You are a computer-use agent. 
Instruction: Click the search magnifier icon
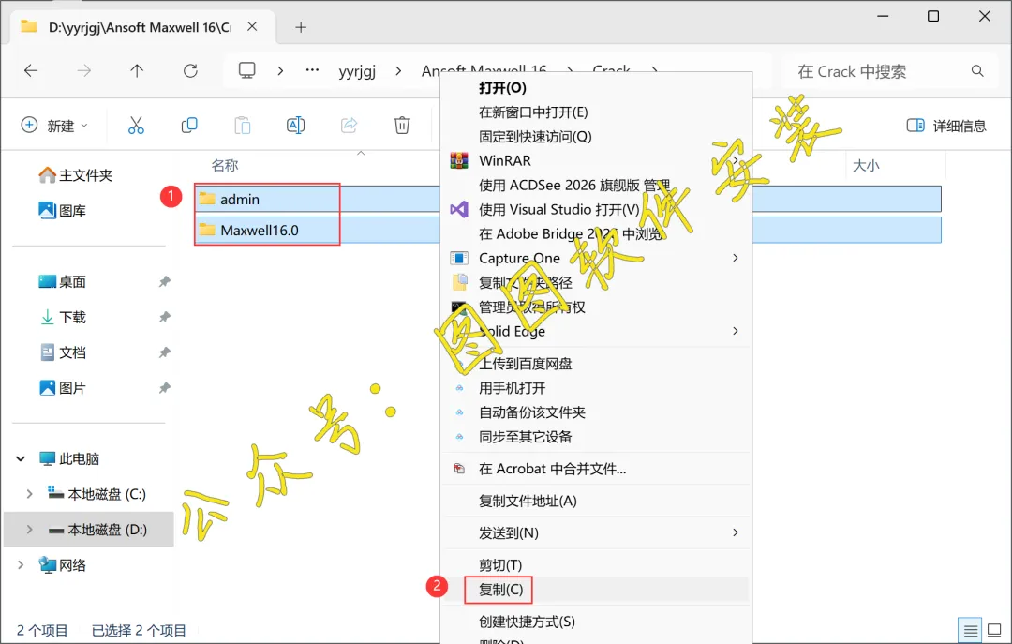point(977,71)
